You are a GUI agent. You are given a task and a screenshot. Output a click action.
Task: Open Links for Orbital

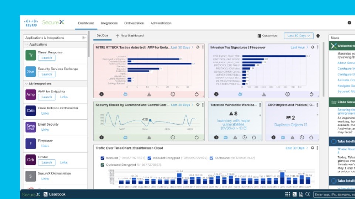pyautogui.click(x=64, y=162)
